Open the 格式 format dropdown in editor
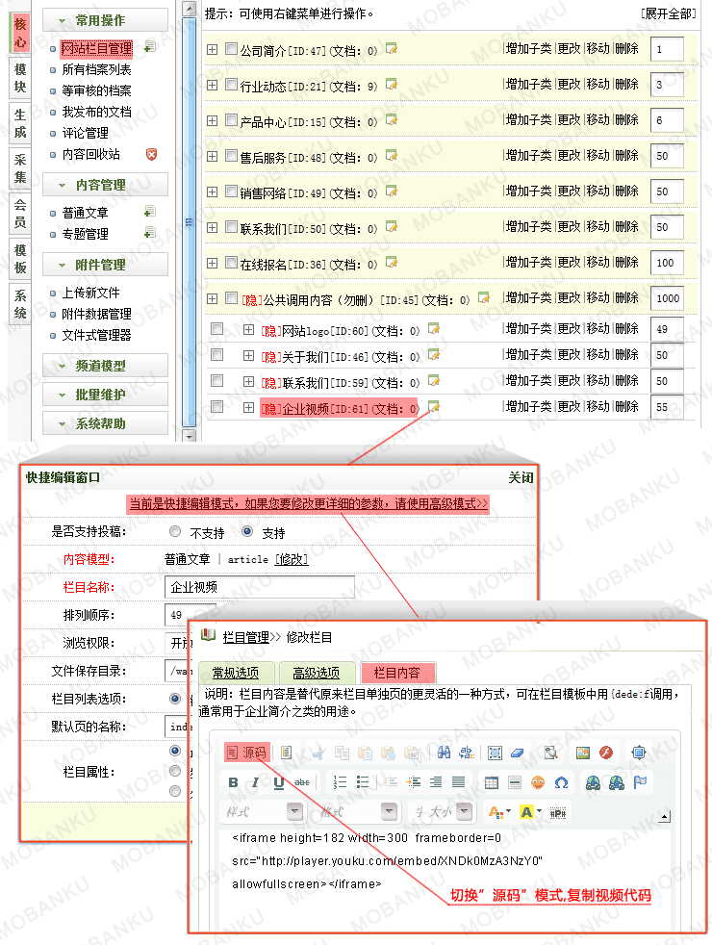This screenshot has width=712, height=945. pos(389,811)
